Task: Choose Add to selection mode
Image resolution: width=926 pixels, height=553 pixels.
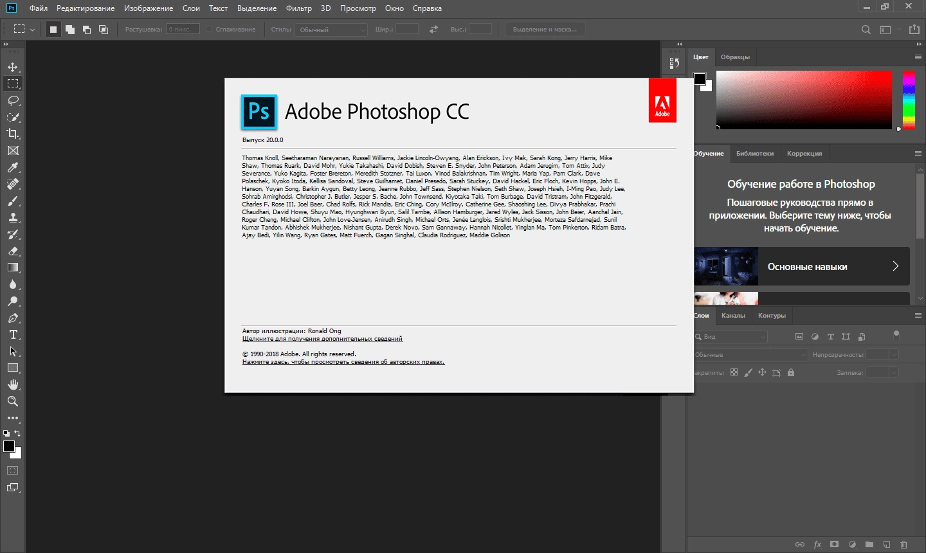Action: point(70,30)
